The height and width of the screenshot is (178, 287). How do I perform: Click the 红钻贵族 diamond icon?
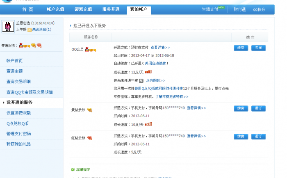pyautogui.click(x=89, y=138)
